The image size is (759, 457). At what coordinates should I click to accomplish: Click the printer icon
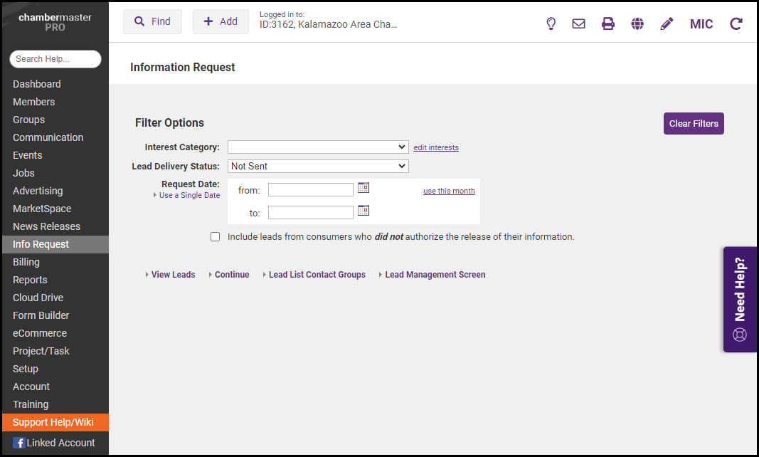[608, 23]
